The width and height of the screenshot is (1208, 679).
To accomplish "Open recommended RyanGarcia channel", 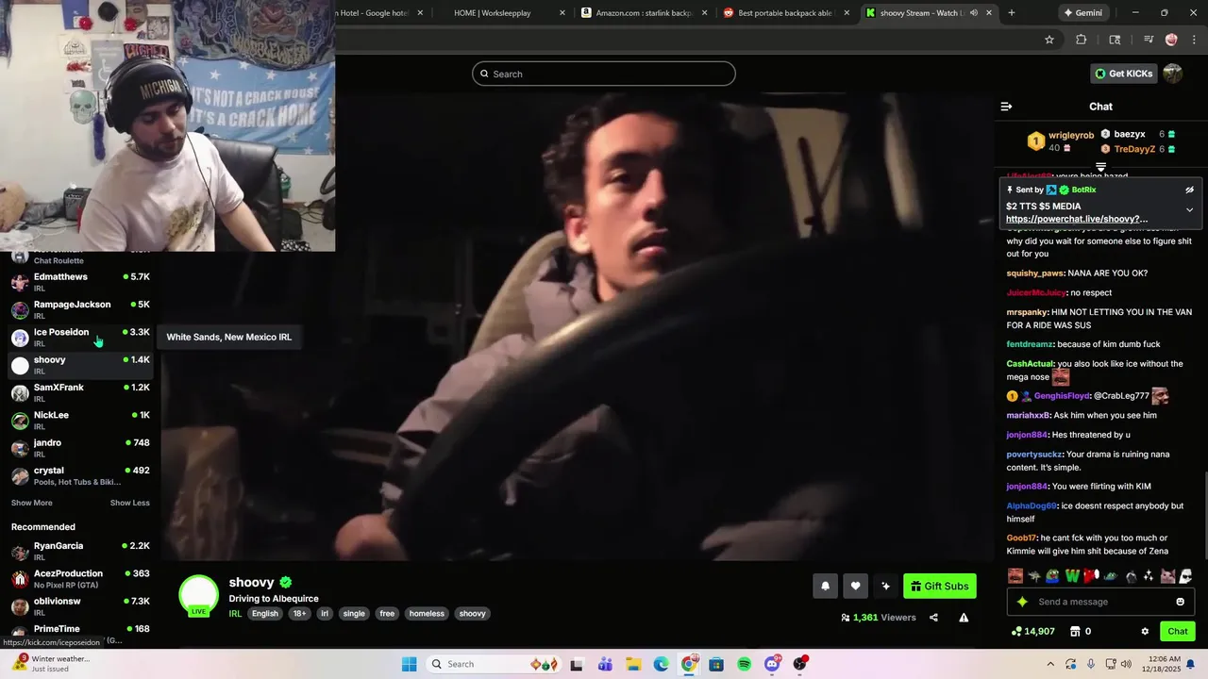I will [x=80, y=551].
